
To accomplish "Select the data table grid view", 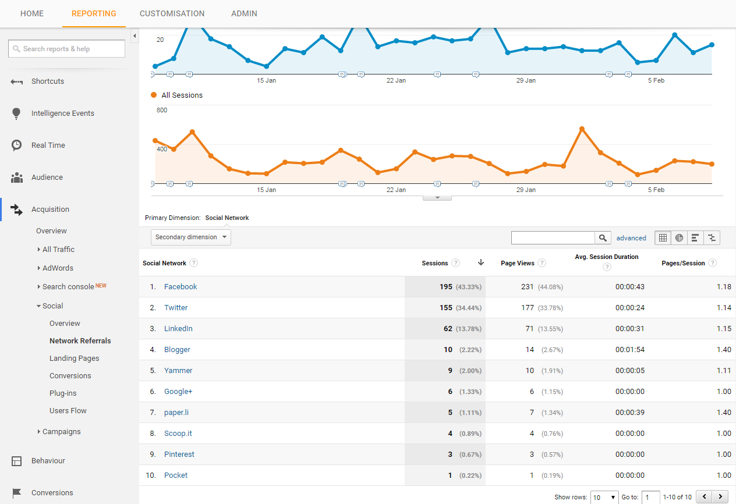I will (663, 237).
